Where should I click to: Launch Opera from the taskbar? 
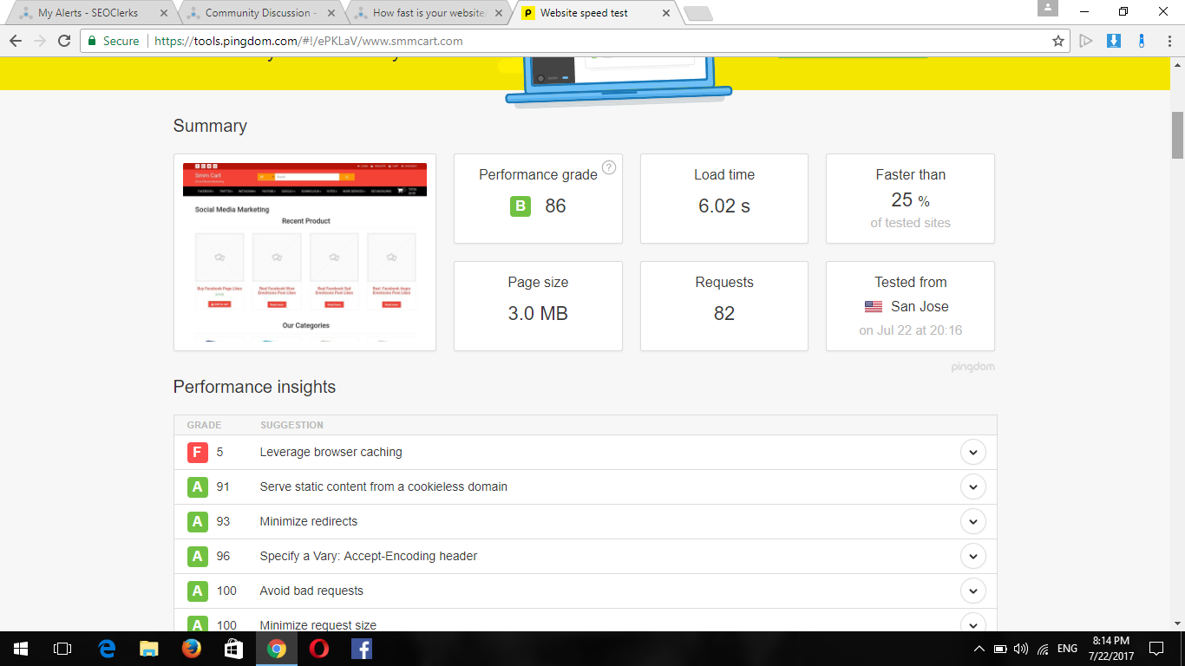(x=319, y=649)
